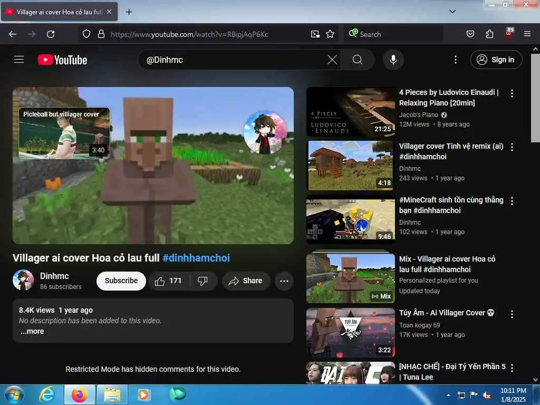Viewport: 540px width, 405px height.
Task: Play the Villager ai cover video player
Action: point(153,165)
